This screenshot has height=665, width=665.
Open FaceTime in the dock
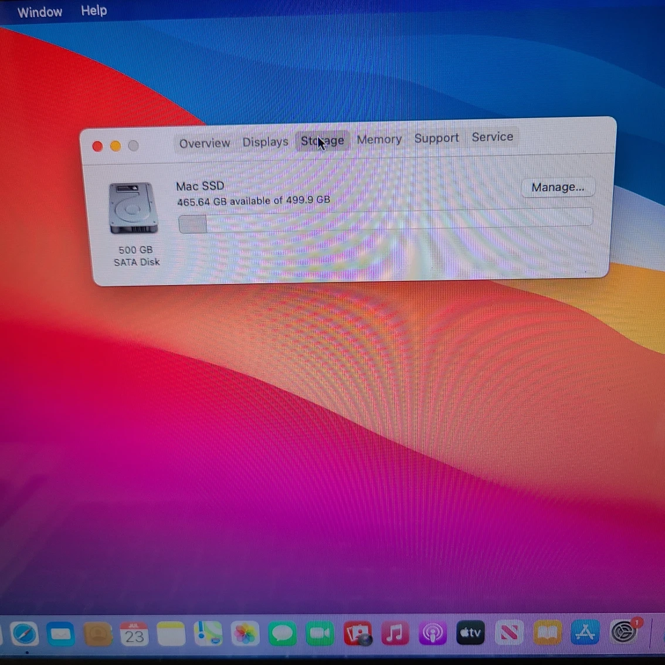320,633
